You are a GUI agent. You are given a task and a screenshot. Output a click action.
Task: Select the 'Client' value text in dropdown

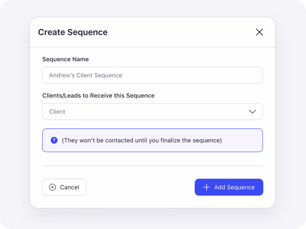[57, 112]
